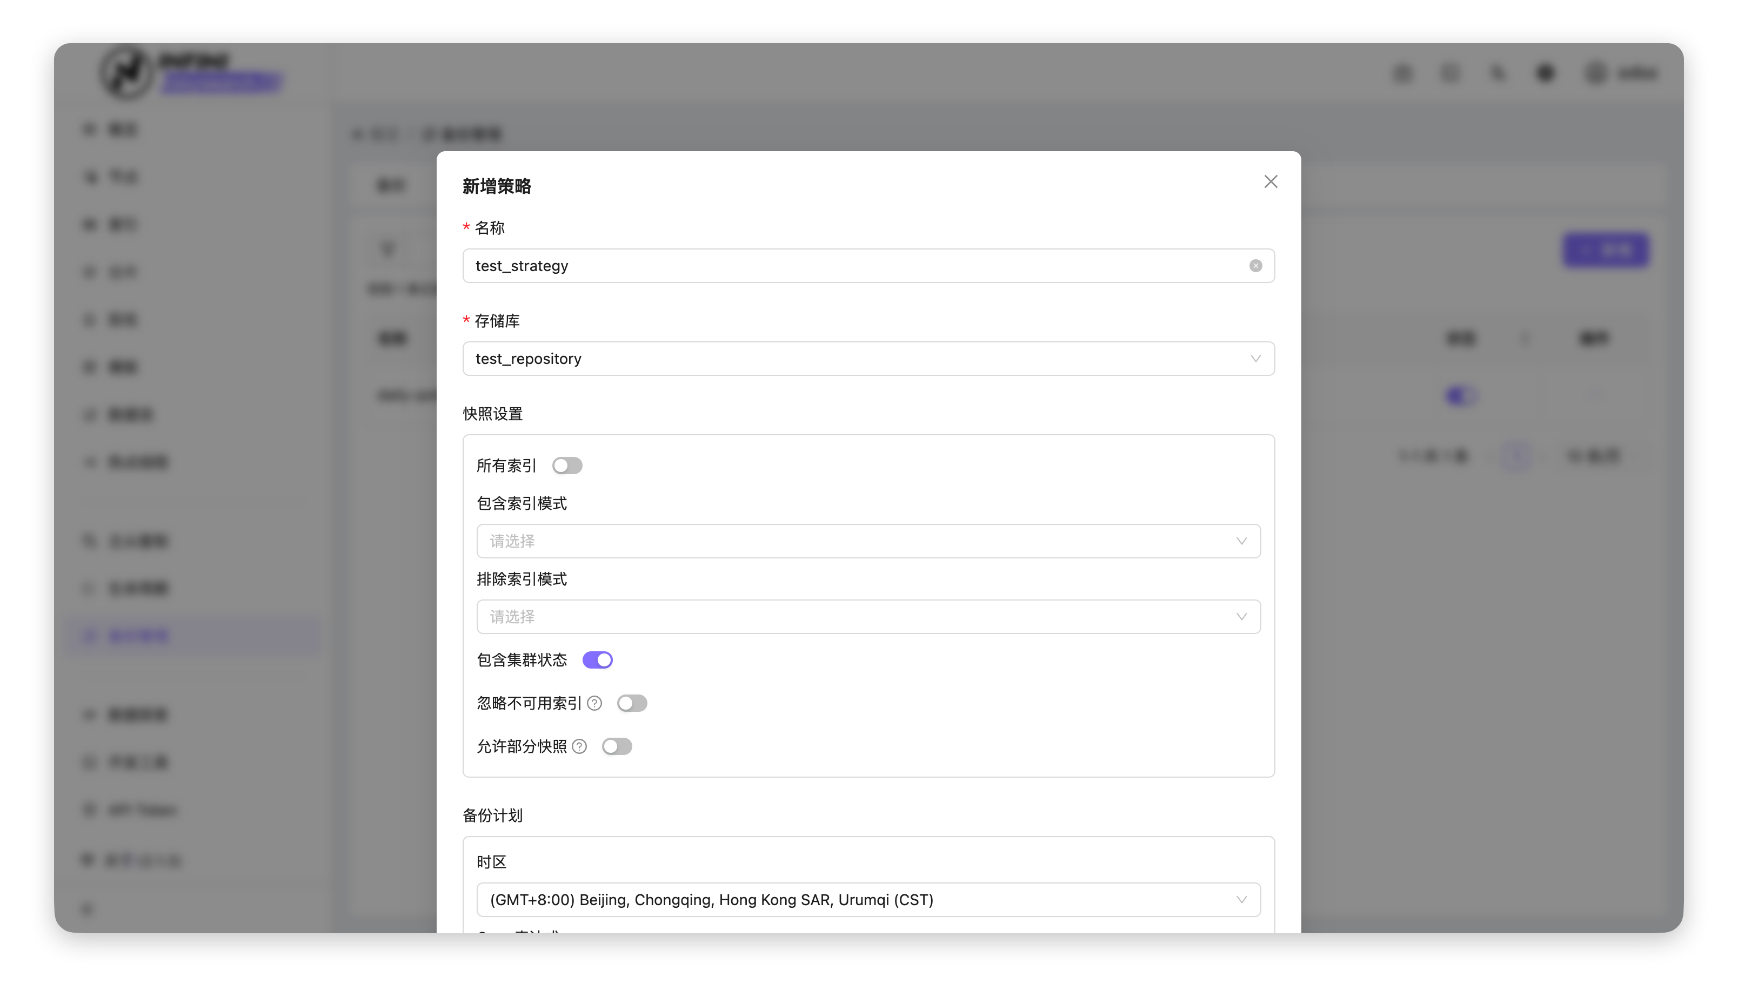Viewport: 1738px width, 998px height.
Task: Click into the 名称 text field
Action: point(823,266)
